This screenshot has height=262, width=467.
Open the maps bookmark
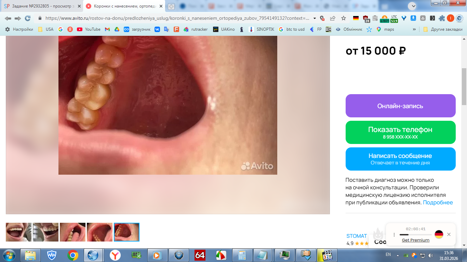point(385,29)
